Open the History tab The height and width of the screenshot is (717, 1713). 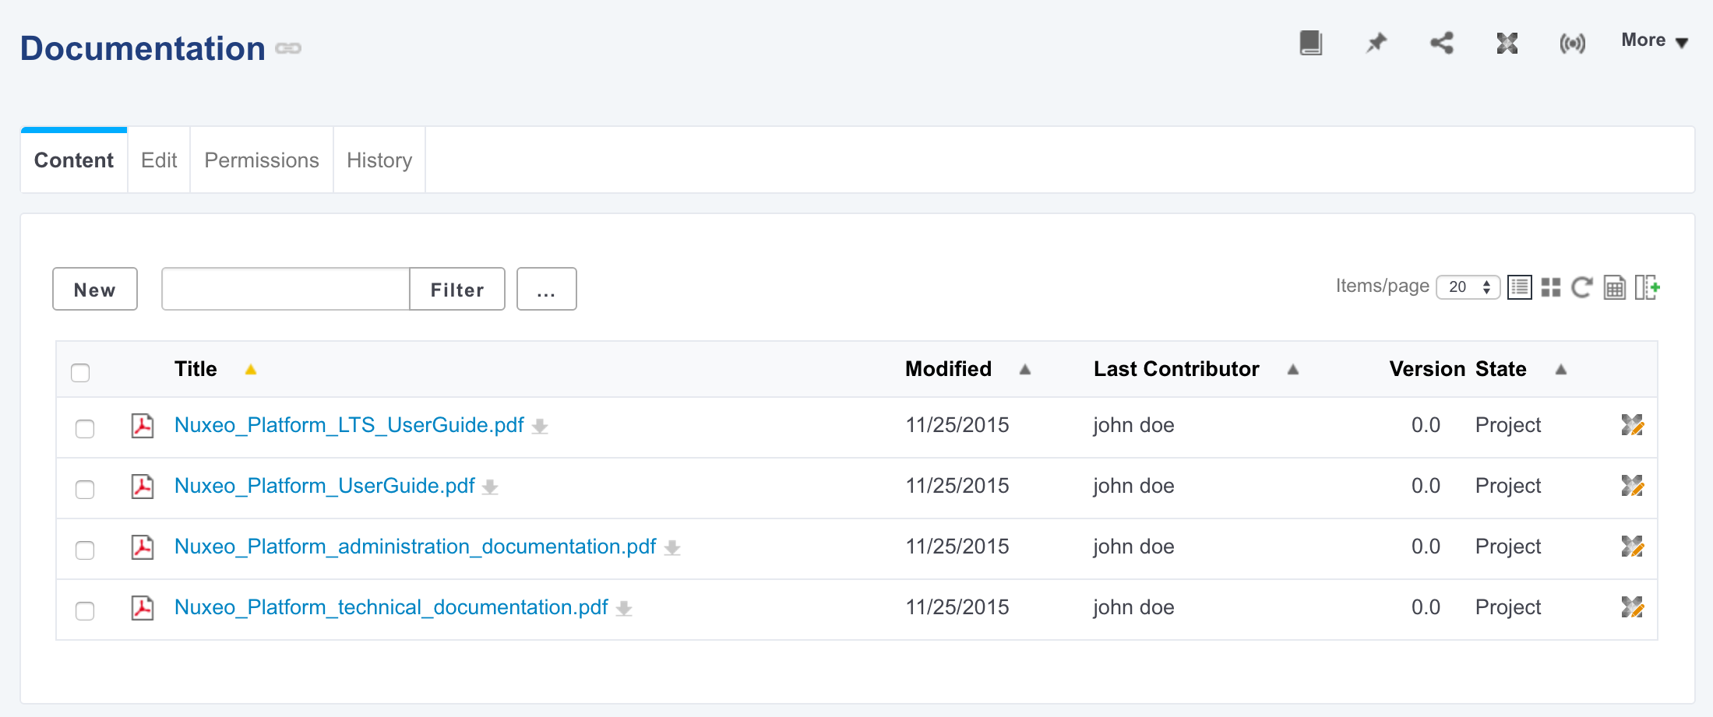(379, 160)
